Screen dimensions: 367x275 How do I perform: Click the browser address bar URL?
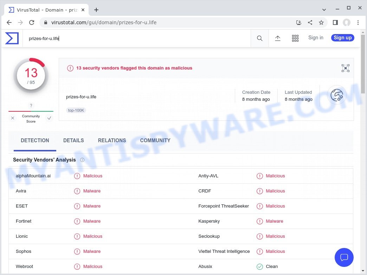click(104, 22)
